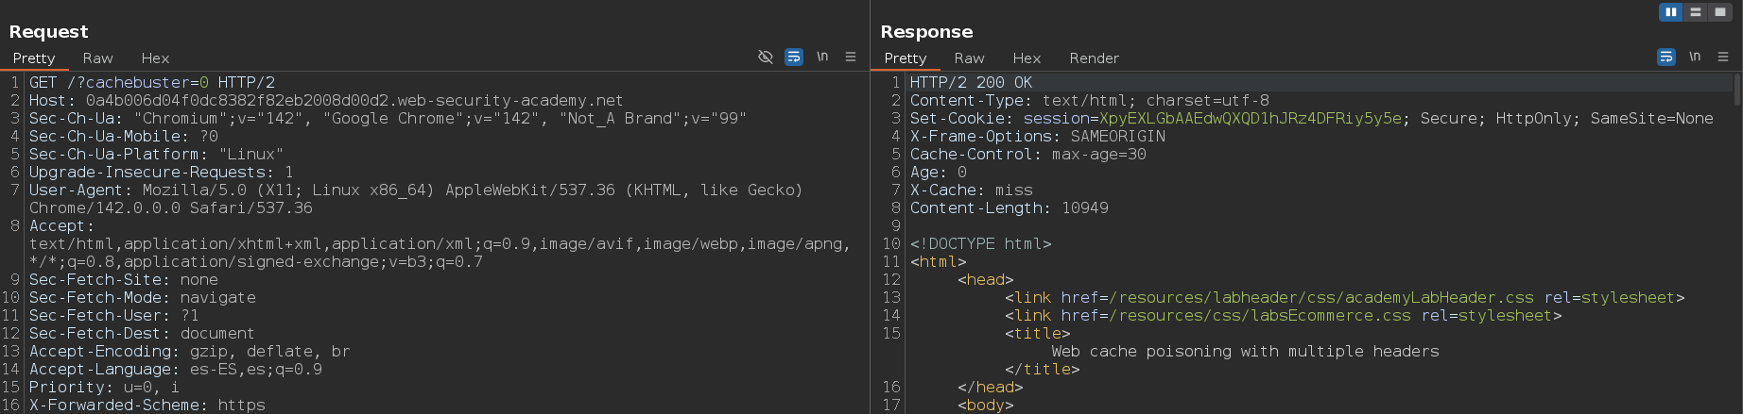The image size is (1743, 414).
Task: Switch the Request view to Raw
Action: tap(97, 58)
